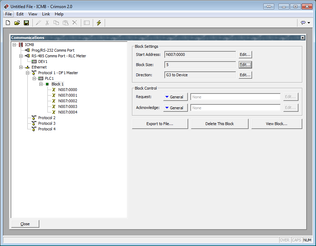Edit the Direction setting
The height and width of the screenshot is (246, 316).
pos(245,75)
